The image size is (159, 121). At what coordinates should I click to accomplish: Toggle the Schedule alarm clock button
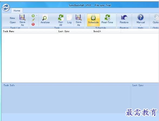93,20
